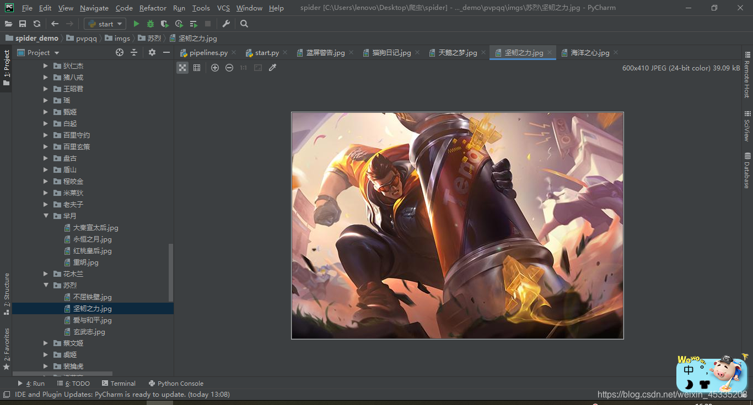Click the Synchronize refresh icon

point(37,24)
